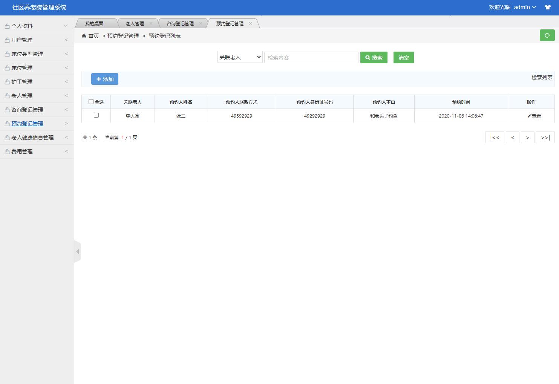Click the 清空 clear button
Screen dimensions: 559x384
pos(403,57)
